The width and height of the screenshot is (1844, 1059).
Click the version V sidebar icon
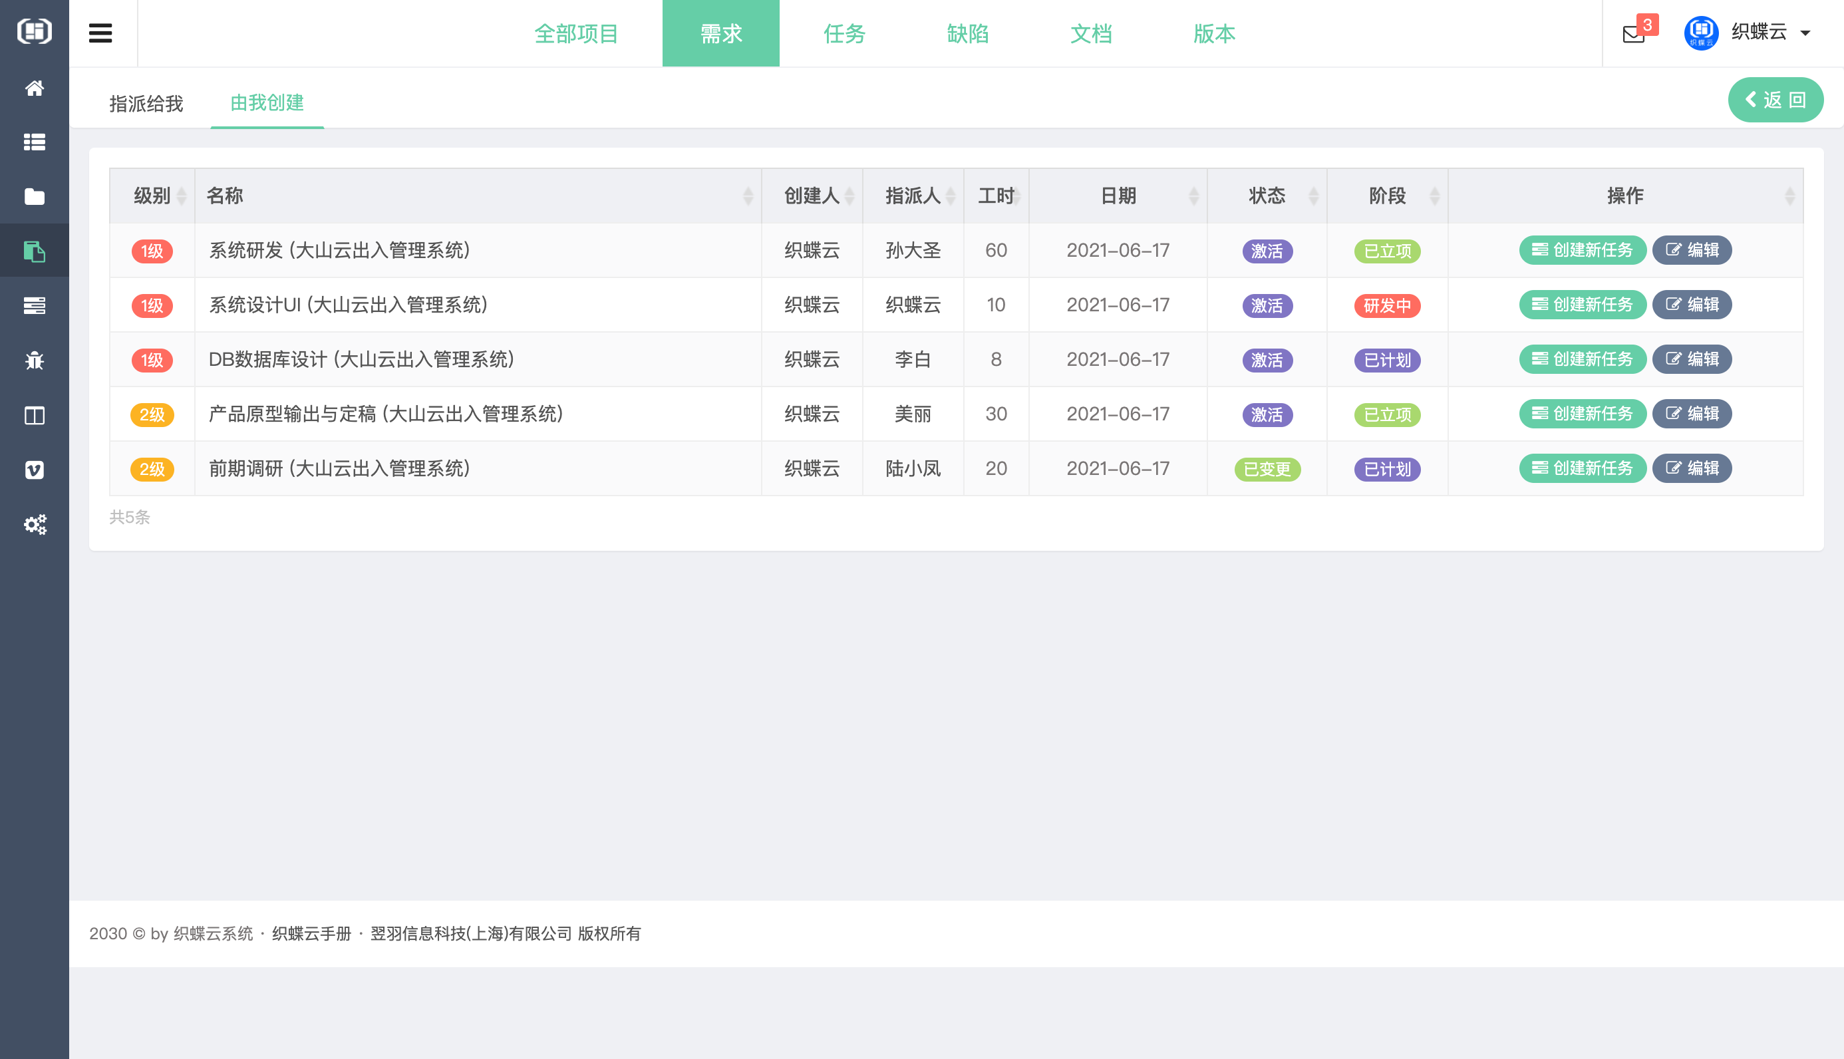click(34, 470)
